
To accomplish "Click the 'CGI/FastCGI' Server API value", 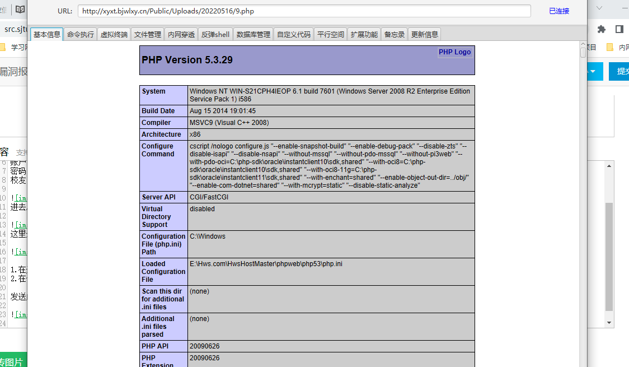I will [209, 197].
